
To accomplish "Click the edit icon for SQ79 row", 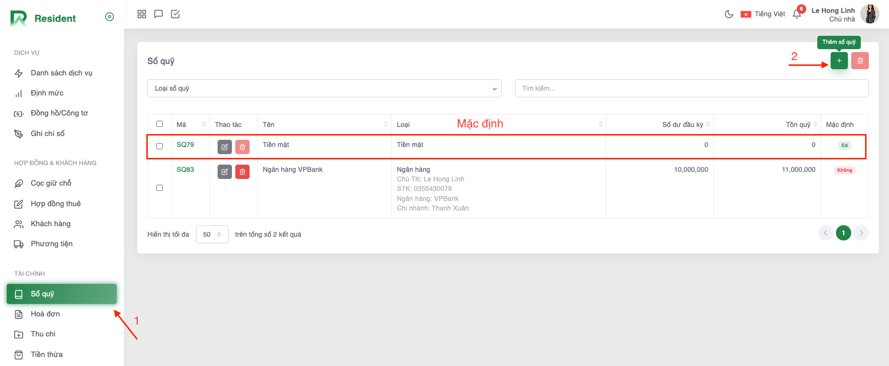I will coord(224,147).
